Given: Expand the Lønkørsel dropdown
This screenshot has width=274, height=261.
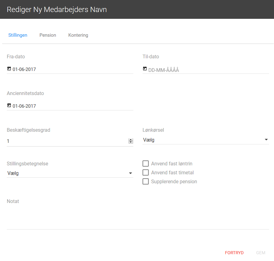Looking at the screenshot, I should click(206, 140).
